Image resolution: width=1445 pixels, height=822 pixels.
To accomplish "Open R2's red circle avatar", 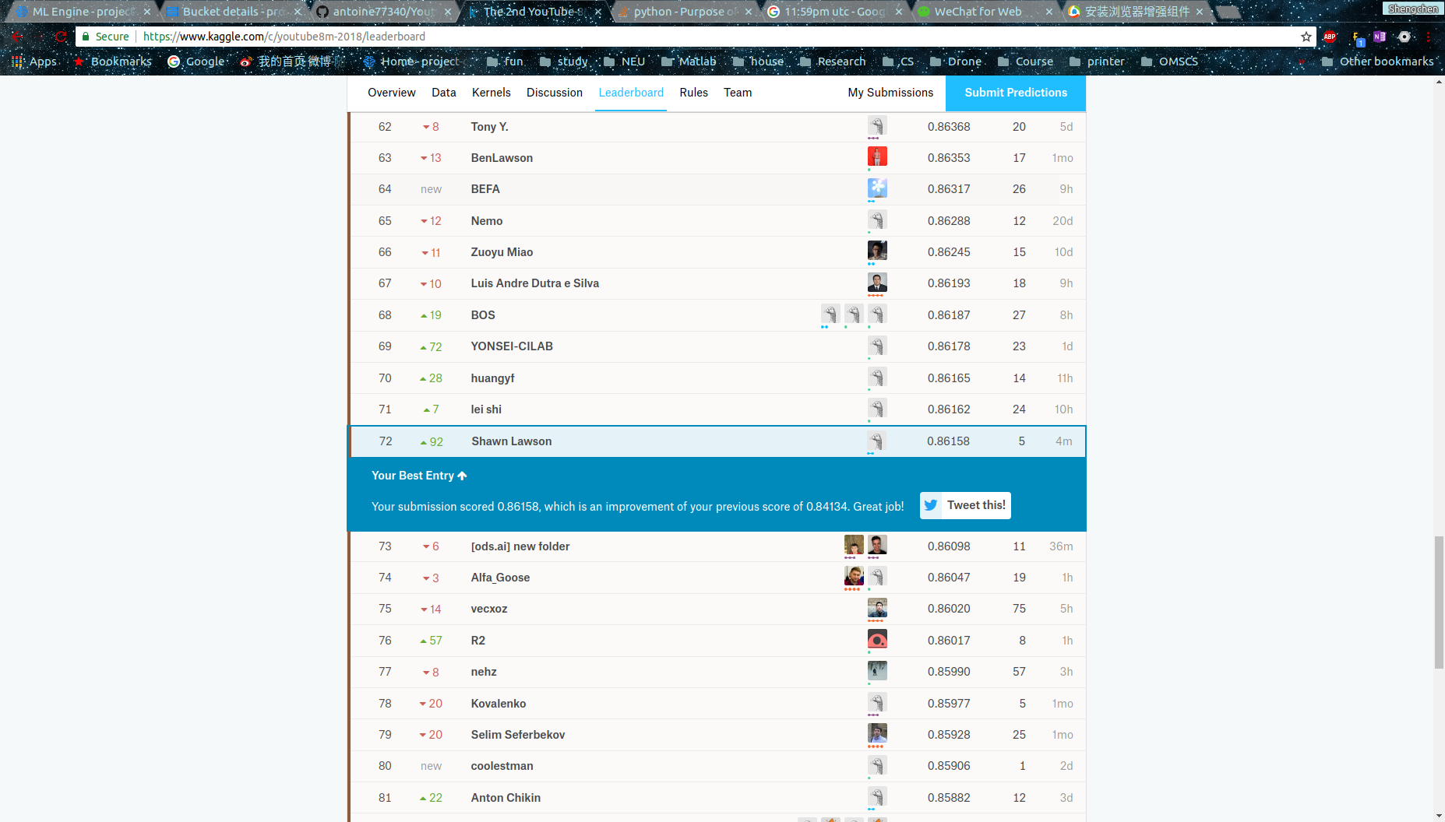I will [877, 639].
